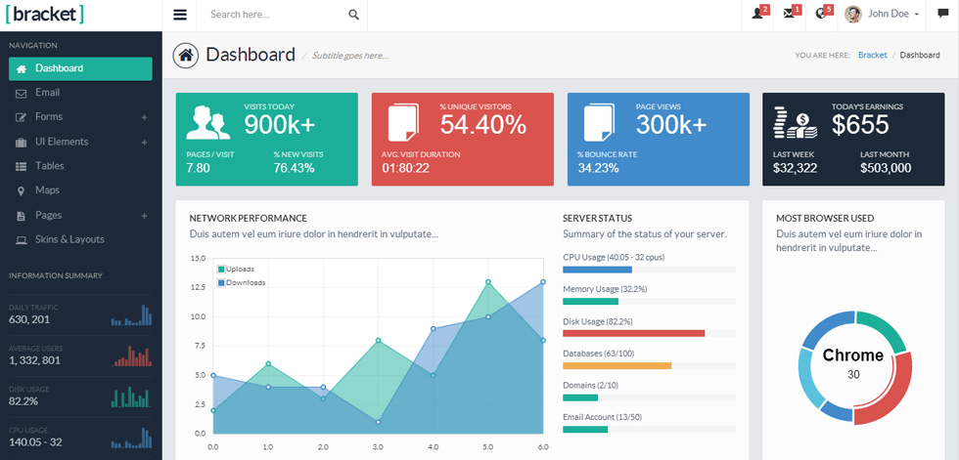This screenshot has height=460, width=959.
Task: Click the Network Performance heading
Action: 249,219
